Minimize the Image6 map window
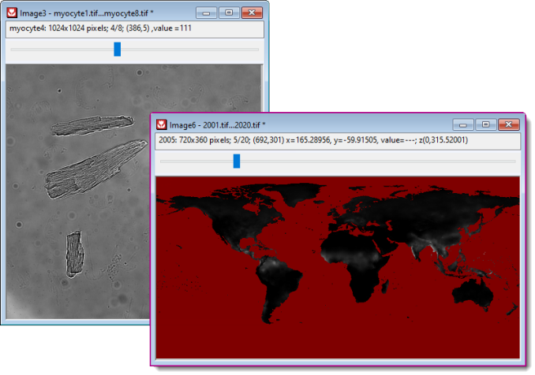This screenshot has height=375, width=535. [463, 124]
